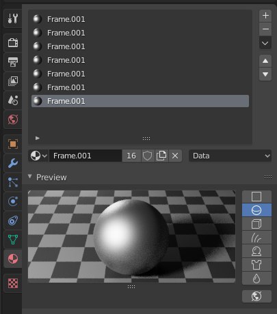277x314 pixels.
Task: Open the View Layer properties tab
Action: click(x=13, y=81)
